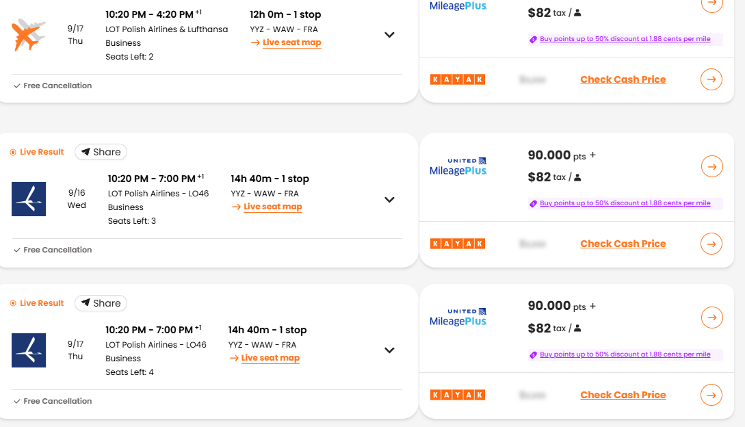Image resolution: width=745 pixels, height=427 pixels.
Task: Click the Live Result badge on the 9/16 flight
Action: [x=37, y=152]
